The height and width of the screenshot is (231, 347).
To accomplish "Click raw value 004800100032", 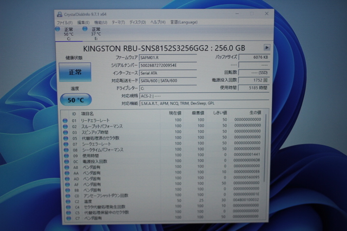I will pos(246,200).
